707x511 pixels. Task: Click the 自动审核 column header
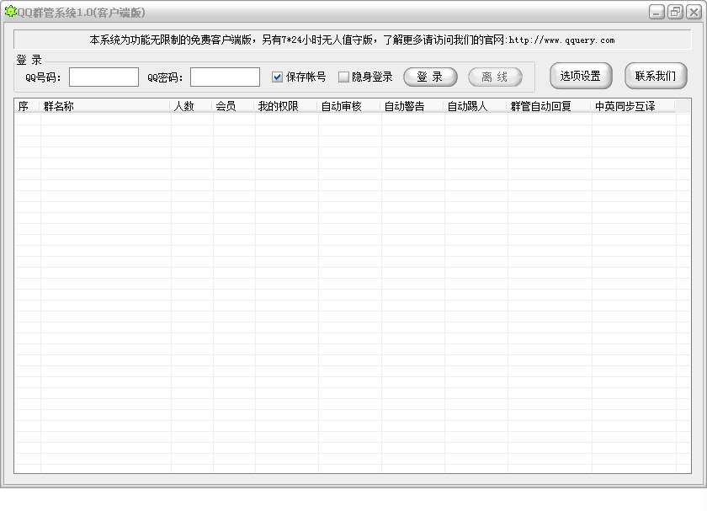coord(350,106)
